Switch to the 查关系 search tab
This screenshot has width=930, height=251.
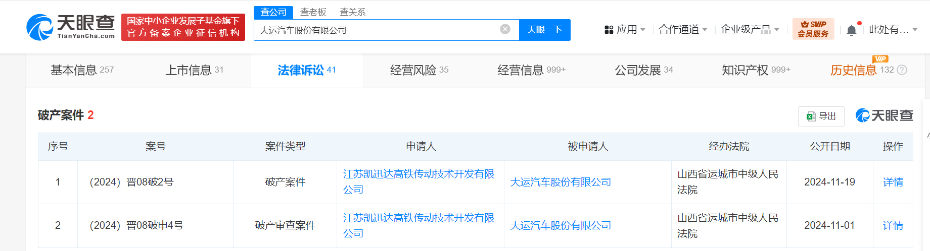pos(352,12)
